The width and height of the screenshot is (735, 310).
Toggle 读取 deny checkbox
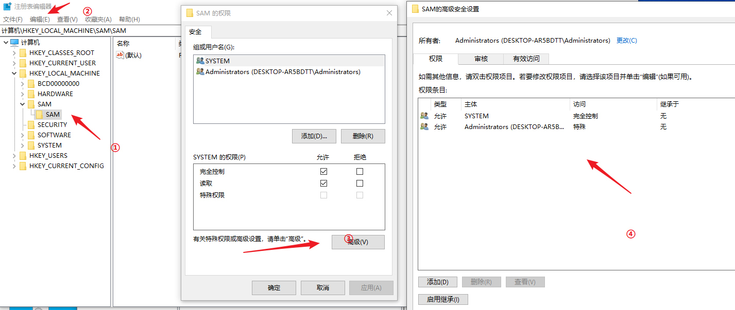(360, 183)
